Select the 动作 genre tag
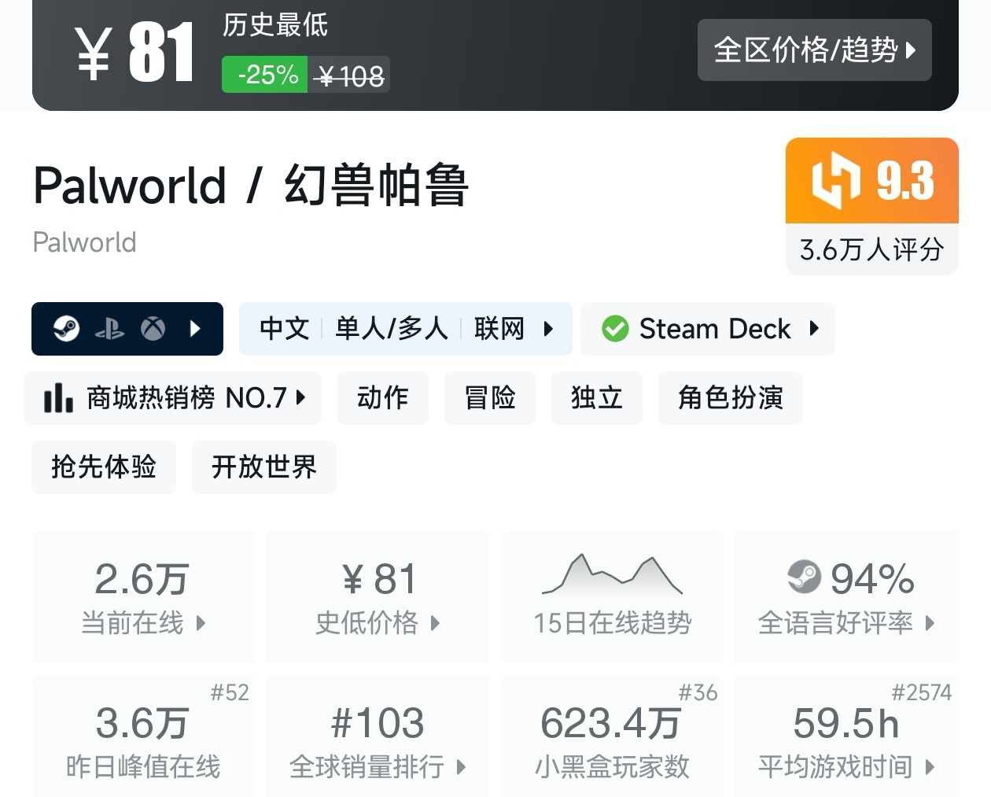The height and width of the screenshot is (797, 991). tap(383, 397)
